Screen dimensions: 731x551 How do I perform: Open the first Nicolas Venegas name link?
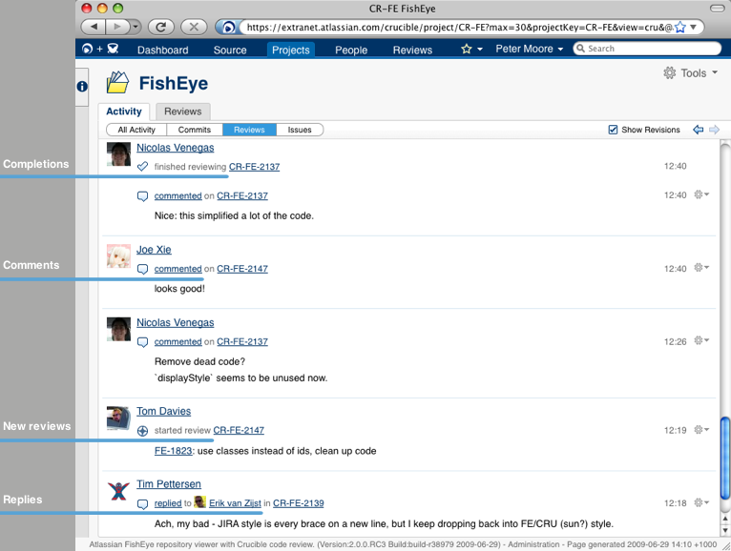click(176, 148)
